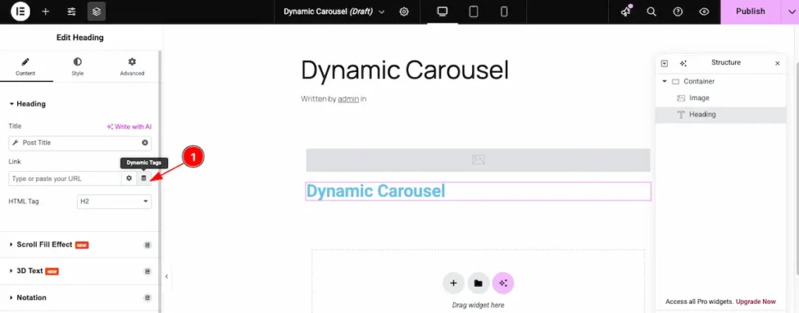This screenshot has height=313, width=799.
Task: Expand the Scroll Fill Effect section
Action: point(44,244)
